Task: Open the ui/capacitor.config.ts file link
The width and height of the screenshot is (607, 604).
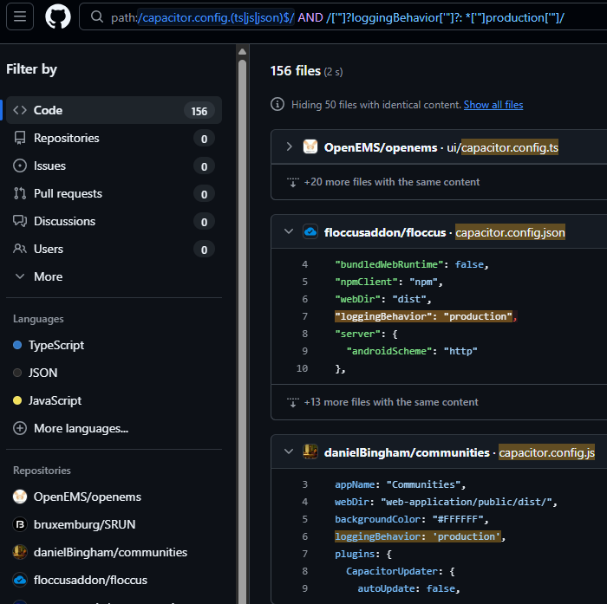Action: (503, 147)
